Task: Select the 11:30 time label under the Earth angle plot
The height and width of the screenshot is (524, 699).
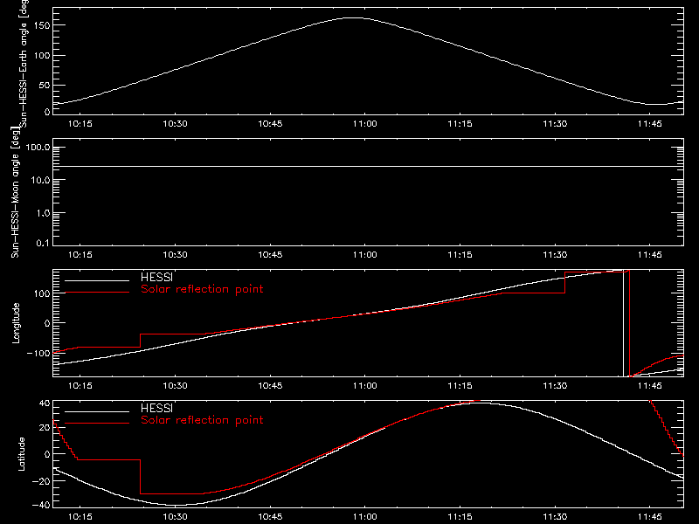Action: pyautogui.click(x=555, y=124)
